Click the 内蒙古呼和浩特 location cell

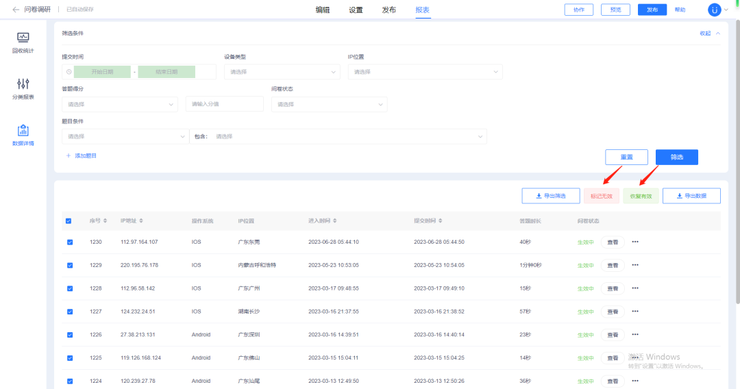click(x=257, y=265)
